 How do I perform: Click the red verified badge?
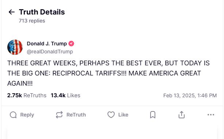[71, 44]
